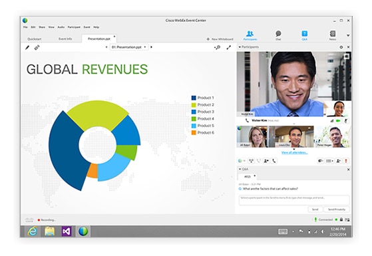372x256 pixels.
Task: Click the recording red dot indicator
Action: click(x=39, y=220)
